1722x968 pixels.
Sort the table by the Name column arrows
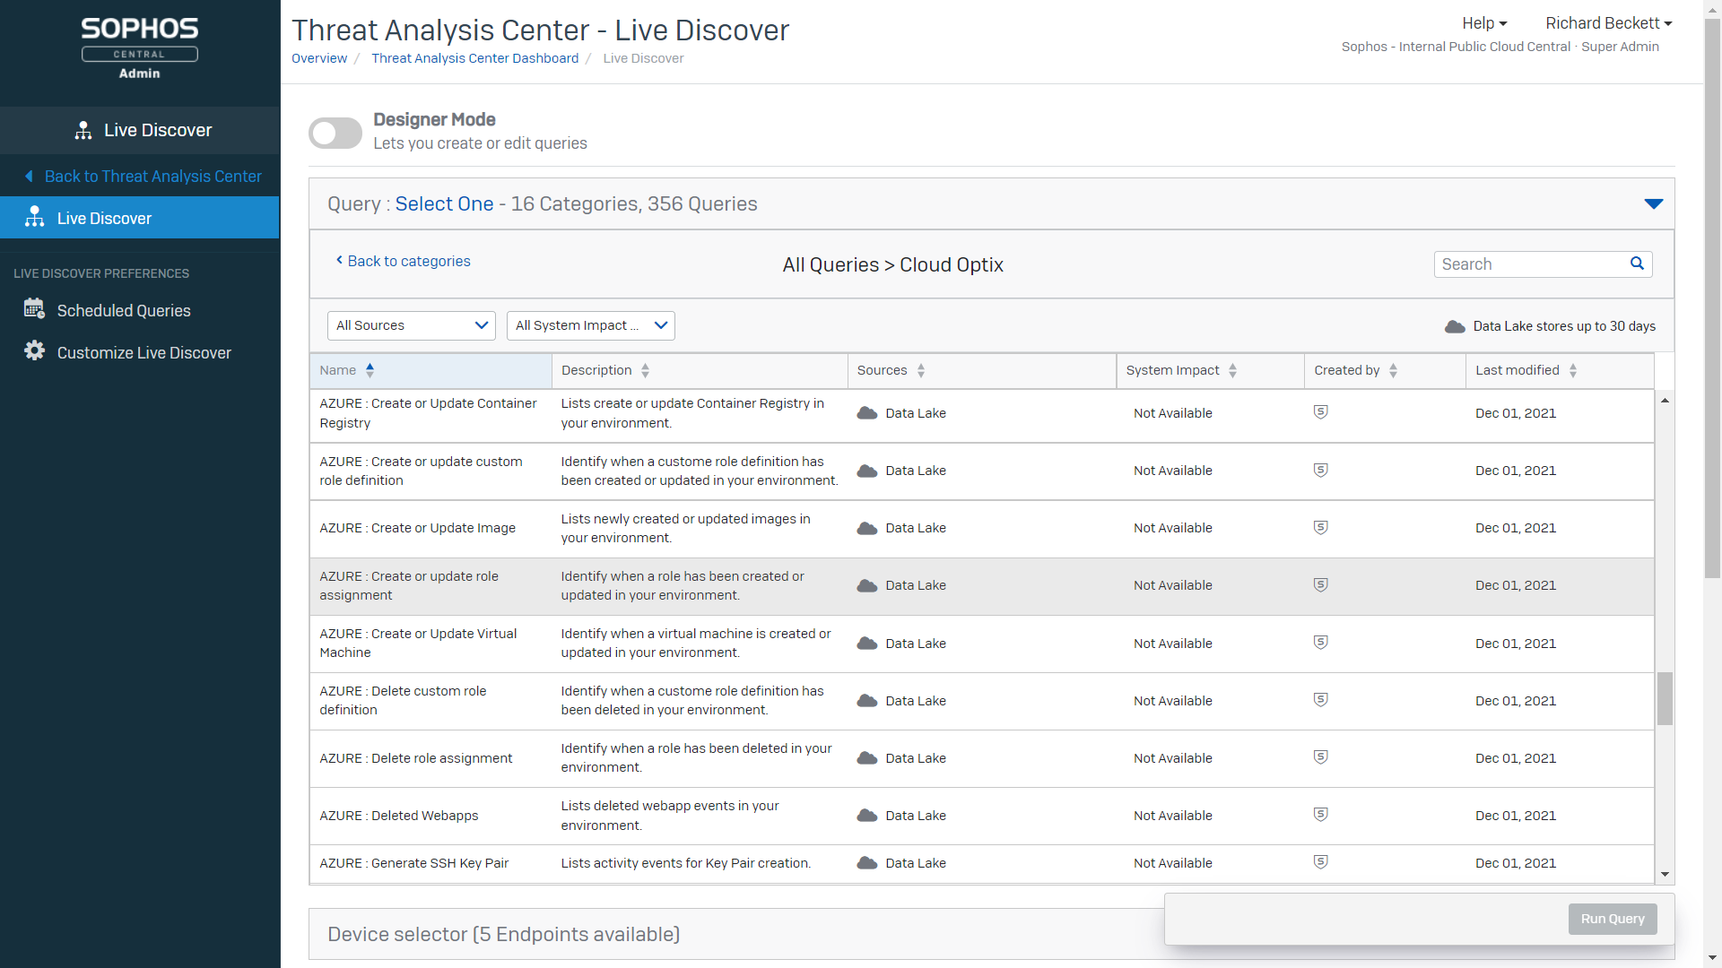[370, 370]
